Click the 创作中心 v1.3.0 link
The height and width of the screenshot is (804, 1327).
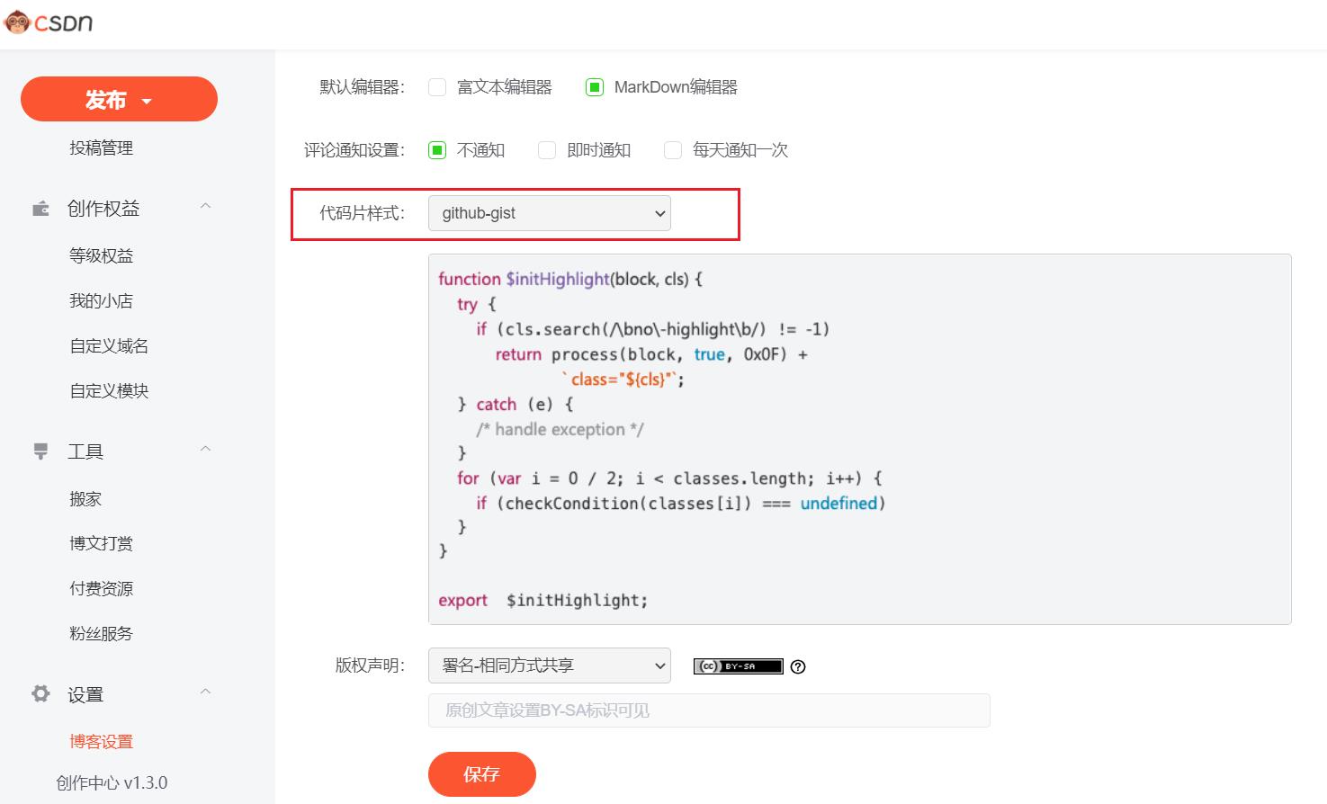[112, 783]
